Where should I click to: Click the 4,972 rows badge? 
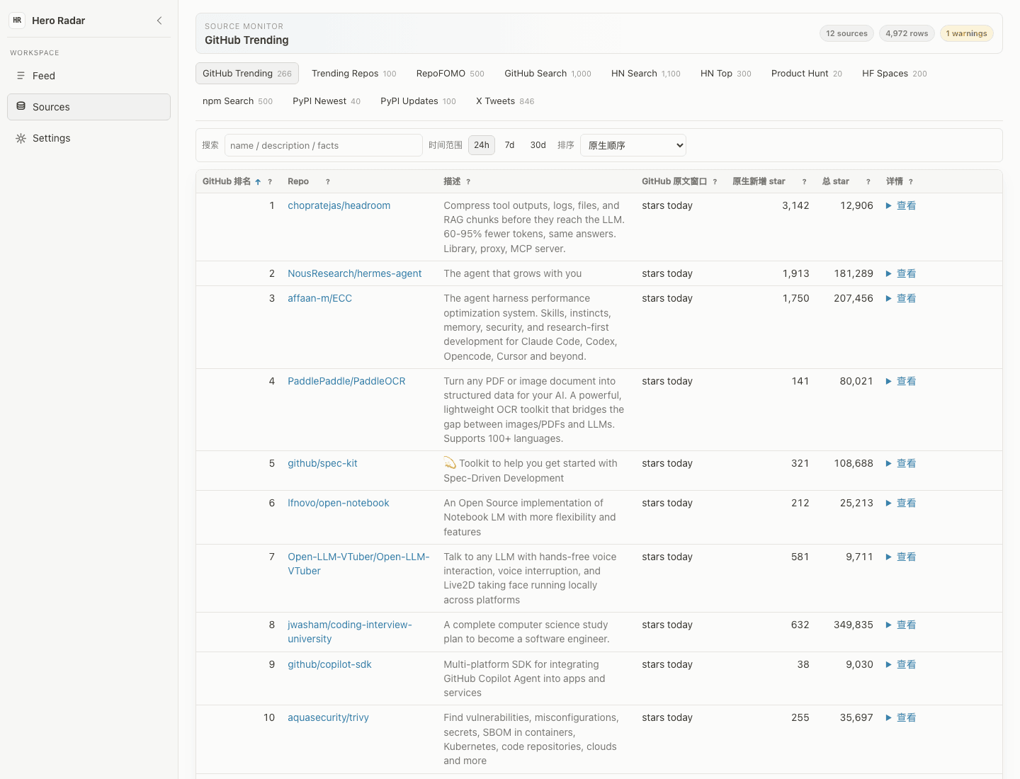click(x=907, y=33)
